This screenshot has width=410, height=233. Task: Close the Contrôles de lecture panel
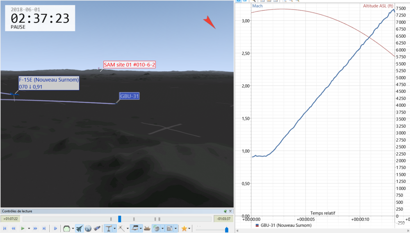coord(230,211)
